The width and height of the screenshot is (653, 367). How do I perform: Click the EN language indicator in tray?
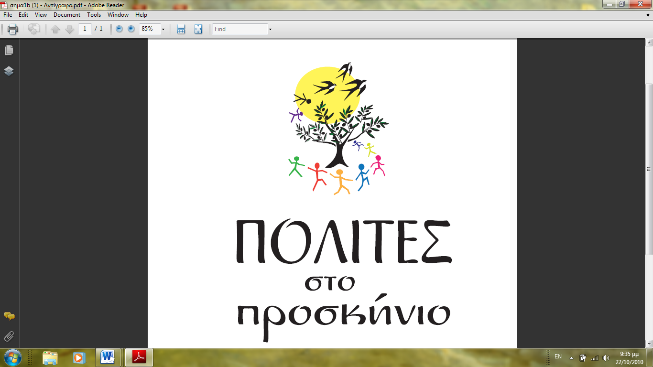[558, 357]
